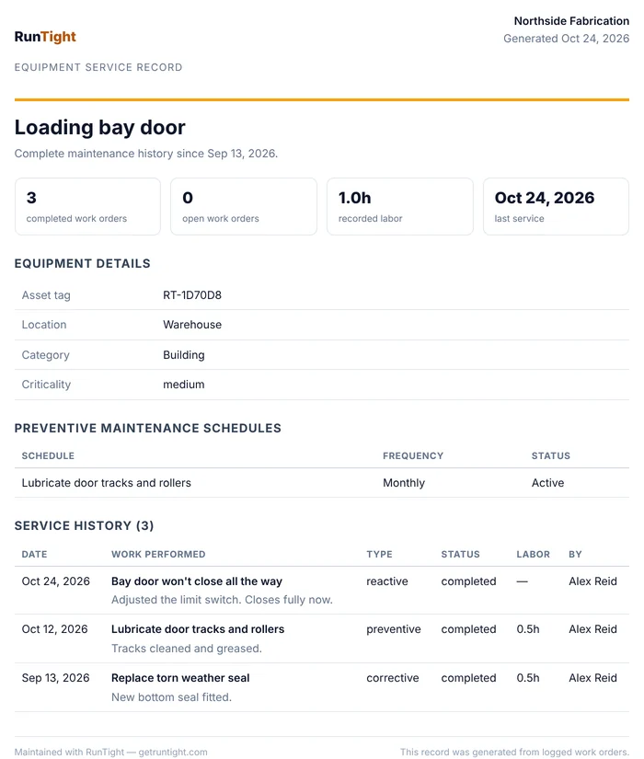This screenshot has width=644, height=759.
Task: Click the '1.0h recorded labor' card
Action: tap(400, 207)
